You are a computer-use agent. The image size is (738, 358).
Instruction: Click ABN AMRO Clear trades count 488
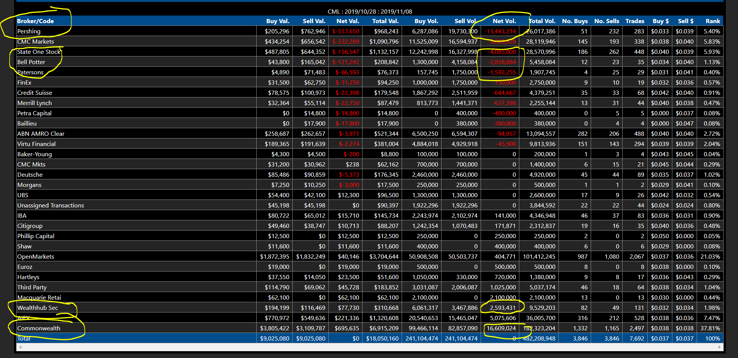click(x=639, y=133)
